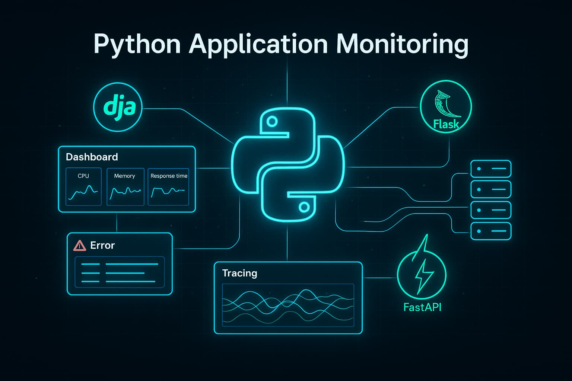Open the CPU chart card
Viewport: 572px width, 381px height.
coord(83,187)
